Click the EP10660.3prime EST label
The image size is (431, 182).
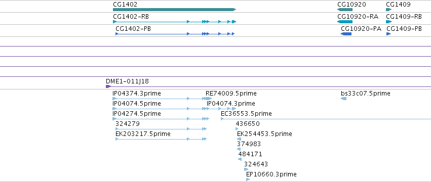click(271, 174)
